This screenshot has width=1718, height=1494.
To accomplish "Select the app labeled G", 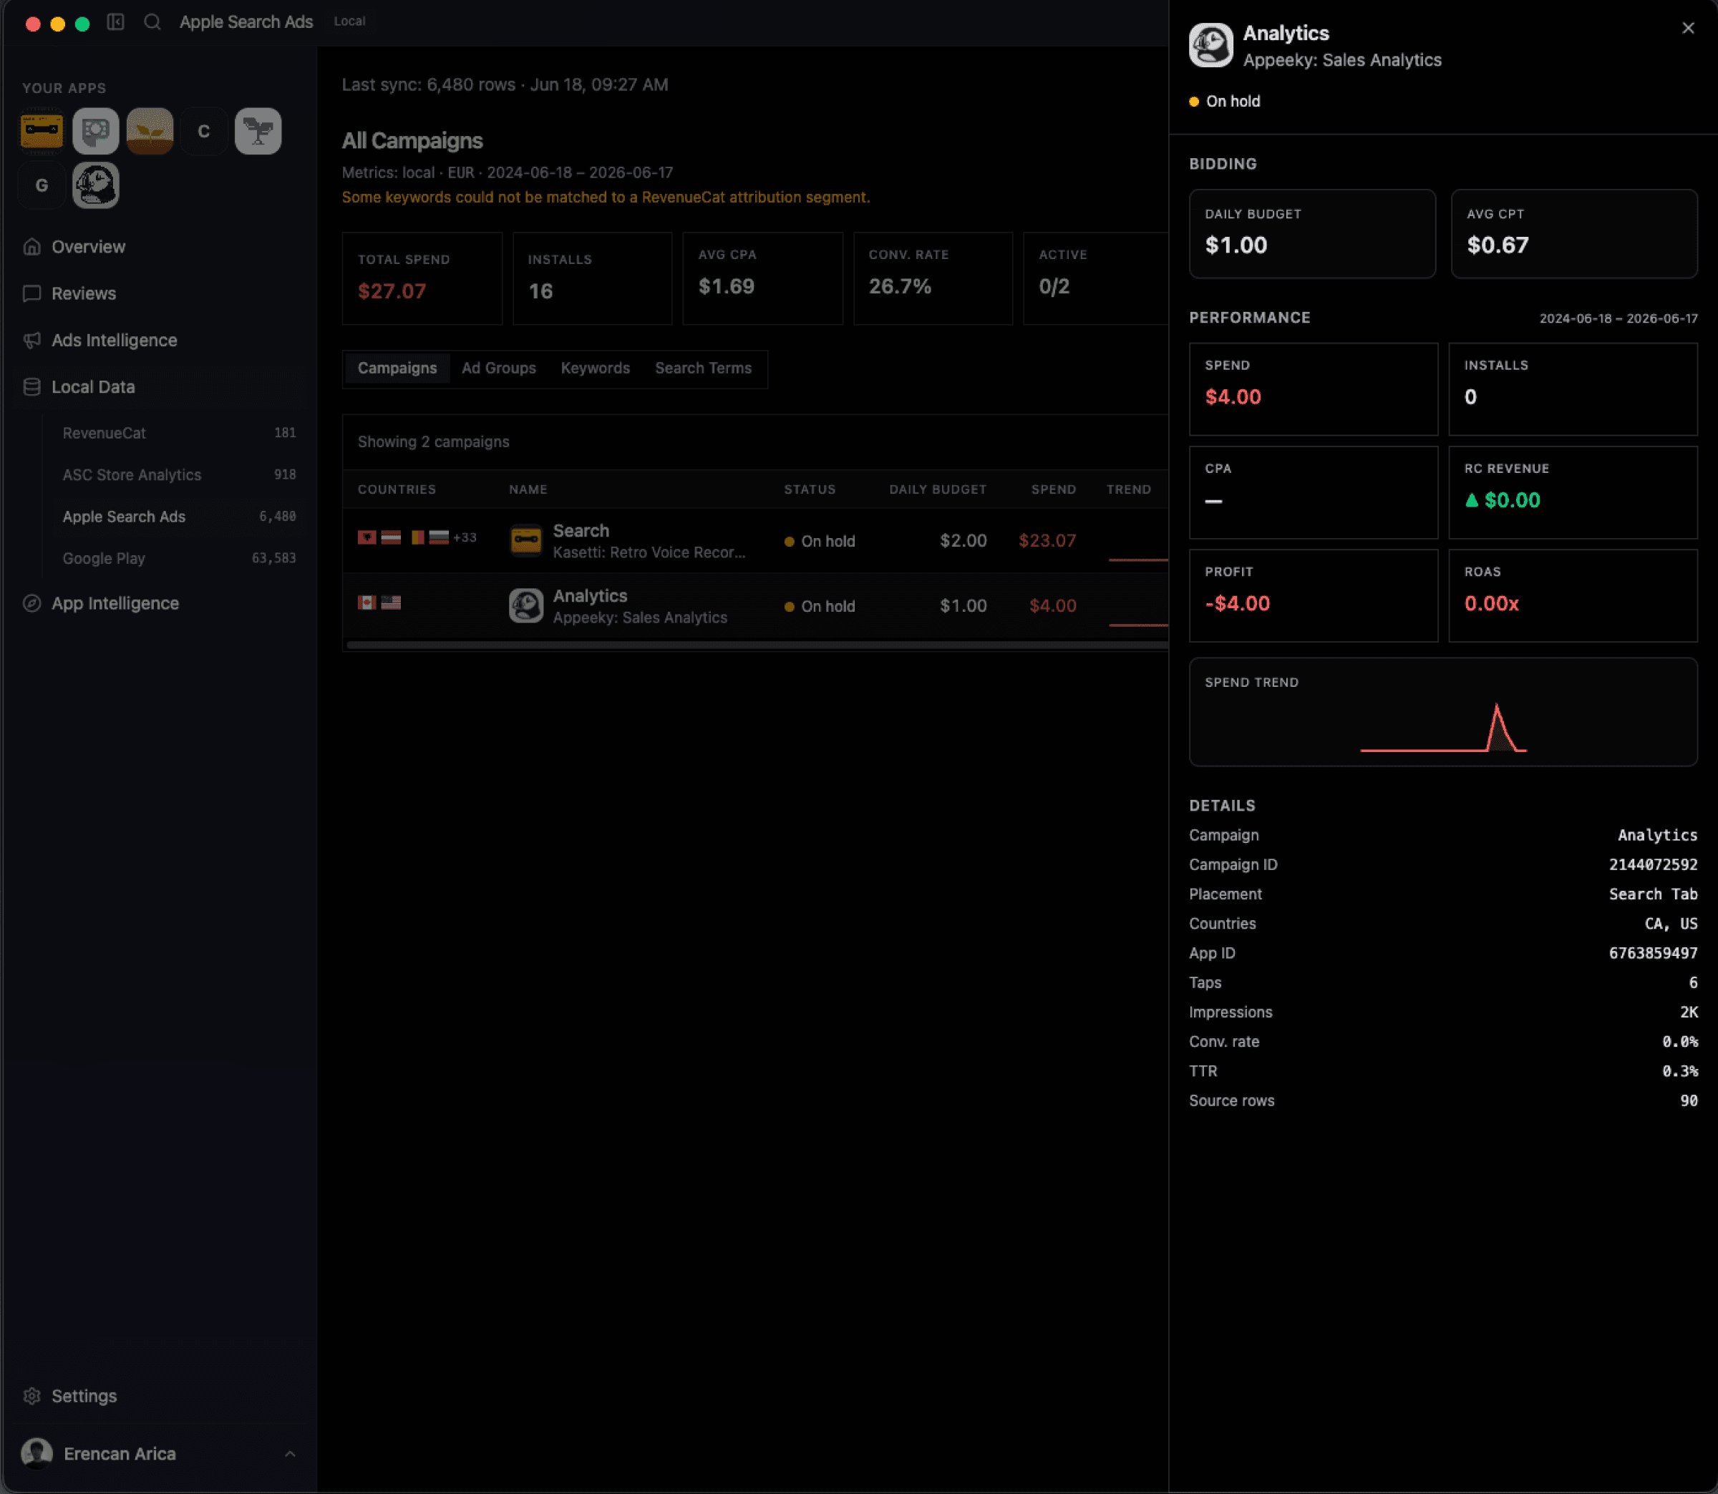I will (42, 185).
